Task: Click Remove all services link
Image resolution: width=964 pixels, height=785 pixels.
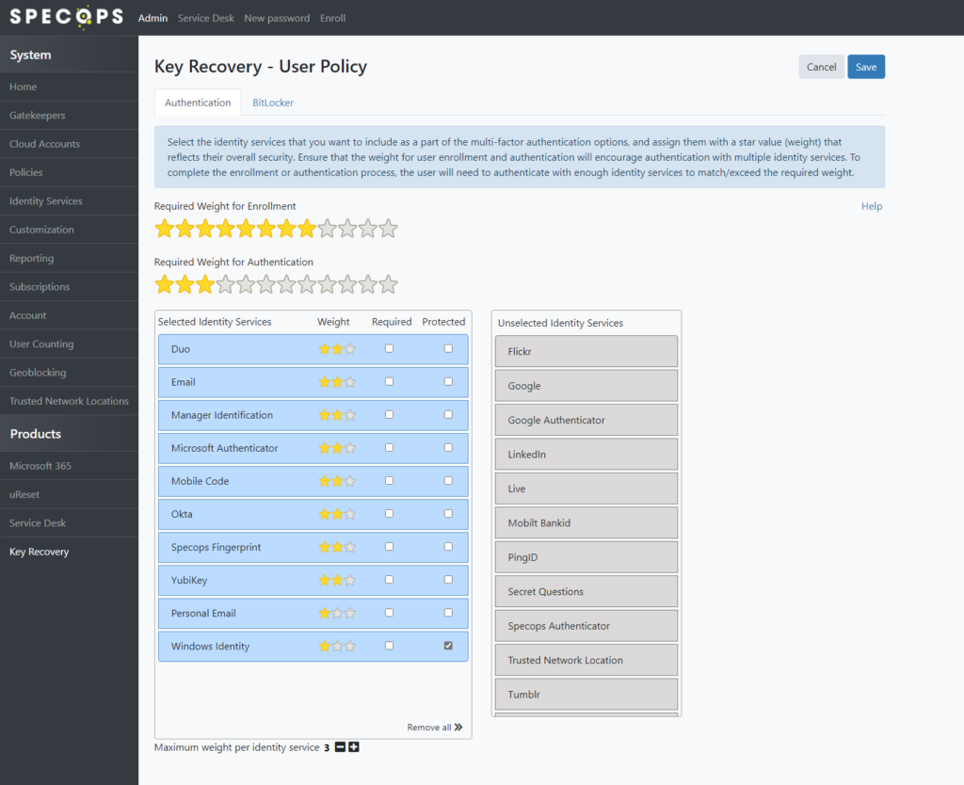Action: (435, 728)
